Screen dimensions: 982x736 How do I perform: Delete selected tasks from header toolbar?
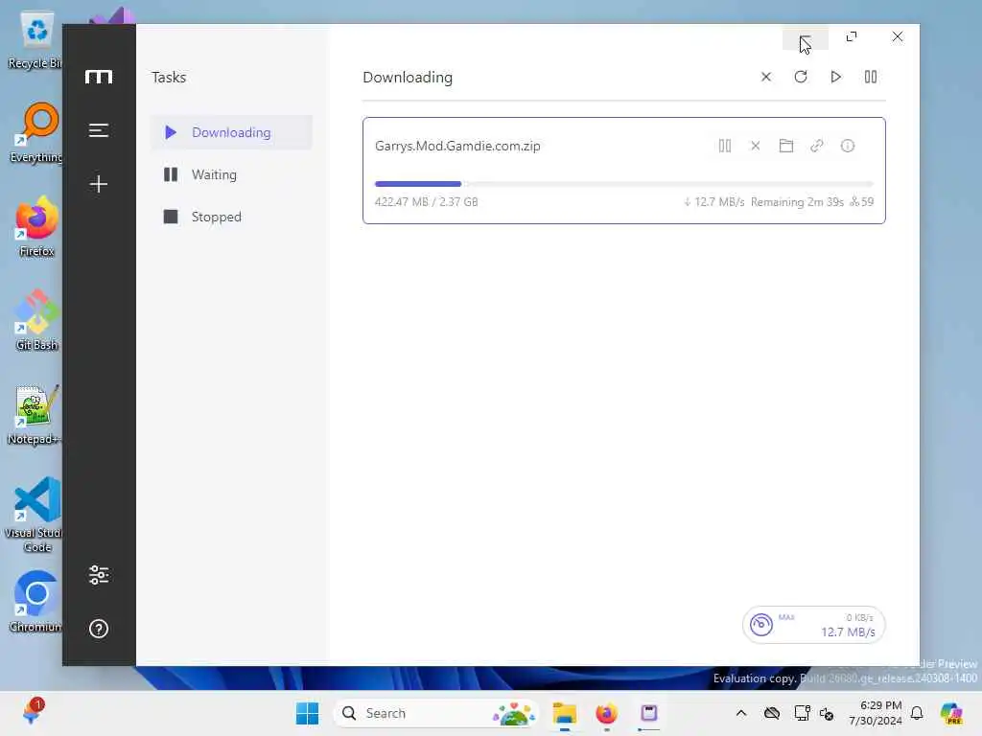[766, 77]
